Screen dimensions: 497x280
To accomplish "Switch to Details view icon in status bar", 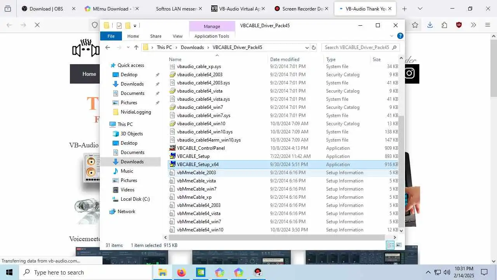I will (390, 245).
